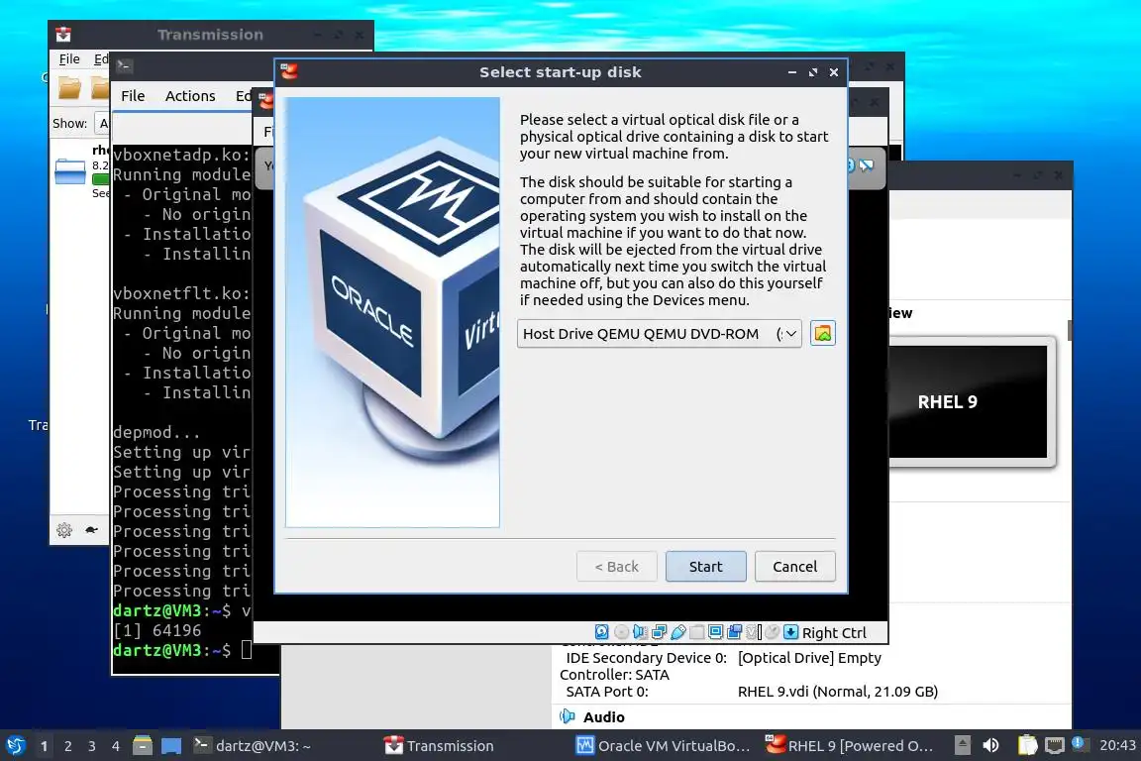Viewport: 1141px width, 761px height.
Task: Click the terminal command prompt line
Action: [x=182, y=650]
